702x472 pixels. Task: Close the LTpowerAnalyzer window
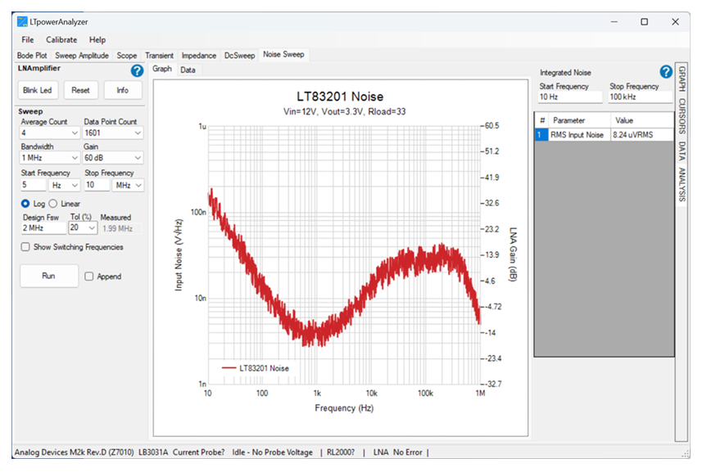click(675, 21)
